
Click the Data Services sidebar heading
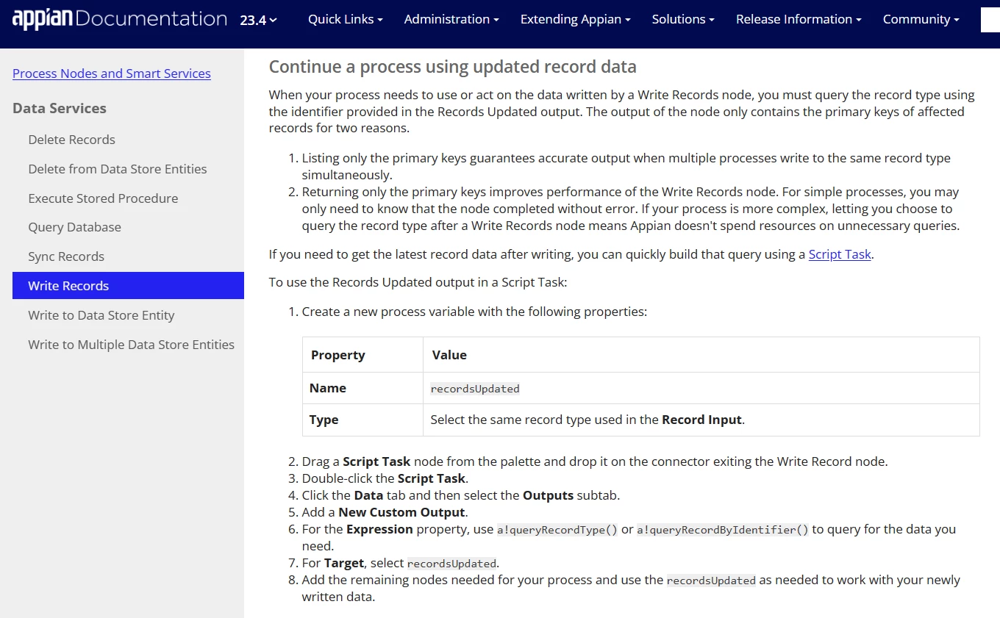pos(60,108)
